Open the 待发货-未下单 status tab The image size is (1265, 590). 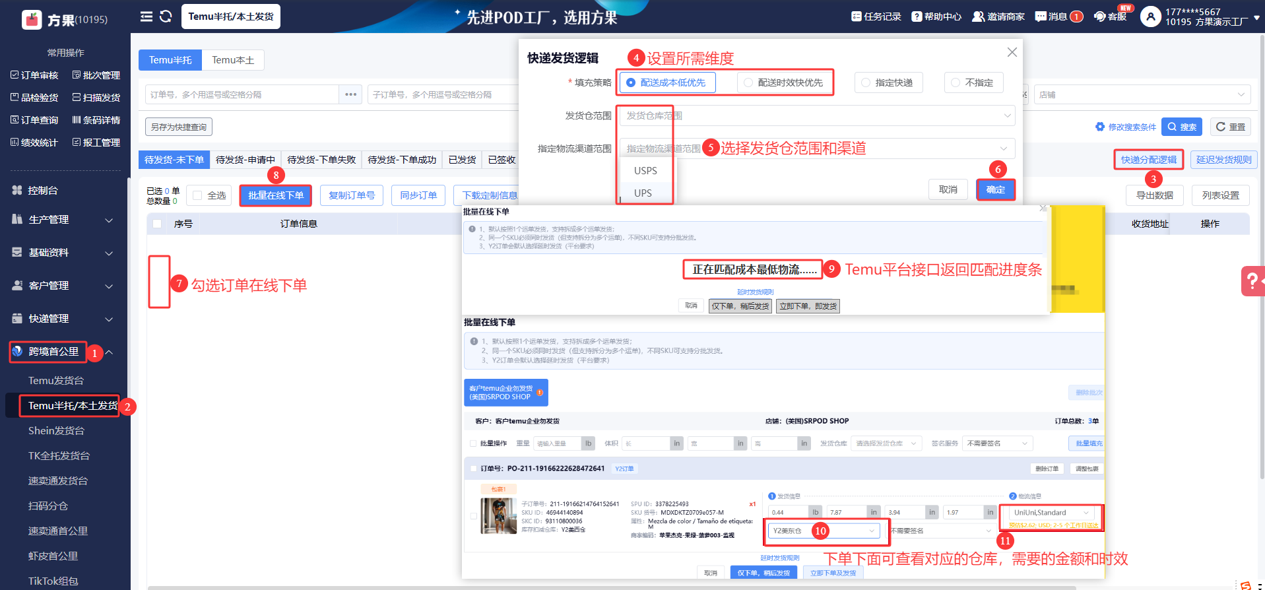pyautogui.click(x=174, y=160)
